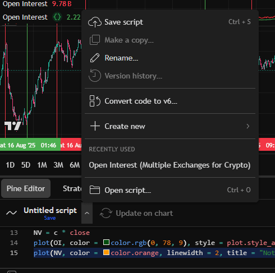Click the Rename pencil icon
The width and height of the screenshot is (275, 273).
(x=95, y=58)
